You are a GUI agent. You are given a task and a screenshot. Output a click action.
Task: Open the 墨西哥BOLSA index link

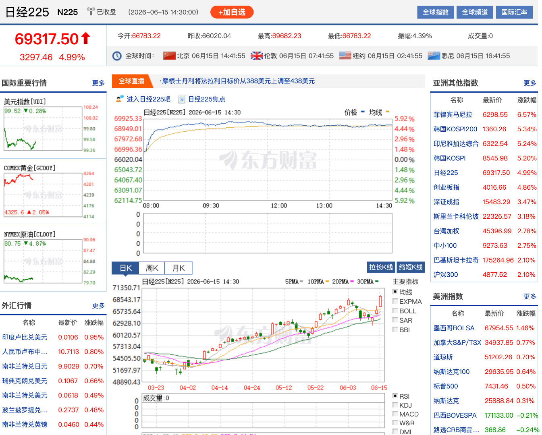tap(454, 328)
